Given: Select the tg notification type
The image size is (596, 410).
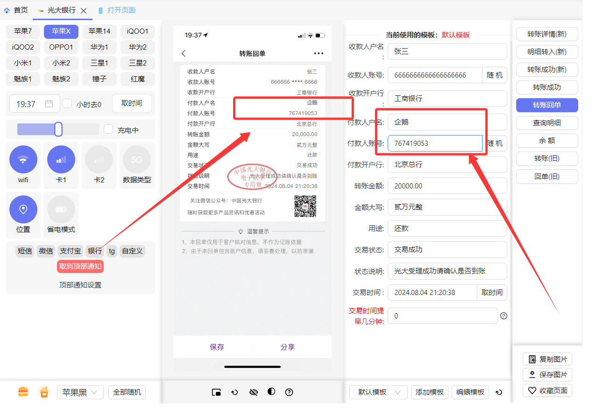Looking at the screenshot, I should (x=112, y=251).
